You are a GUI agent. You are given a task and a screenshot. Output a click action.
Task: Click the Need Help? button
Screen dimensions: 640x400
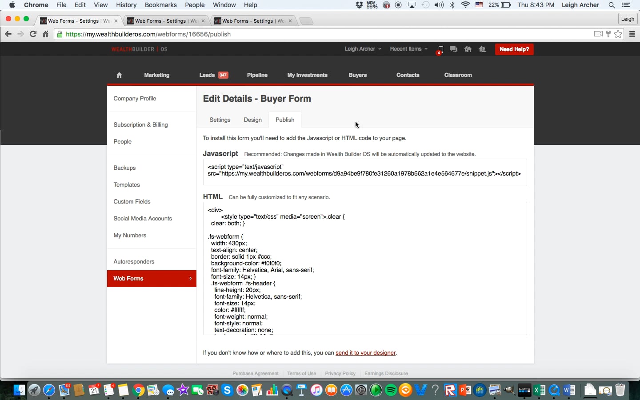[514, 49]
